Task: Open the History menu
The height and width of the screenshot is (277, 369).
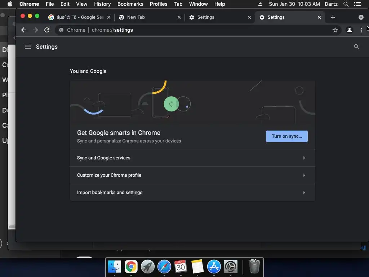Action: click(102, 4)
